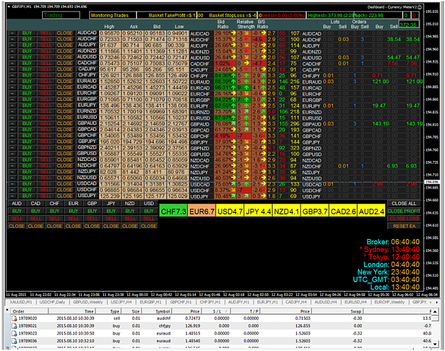Click the tilde icon beside AUDJPY row

click(12, 46)
